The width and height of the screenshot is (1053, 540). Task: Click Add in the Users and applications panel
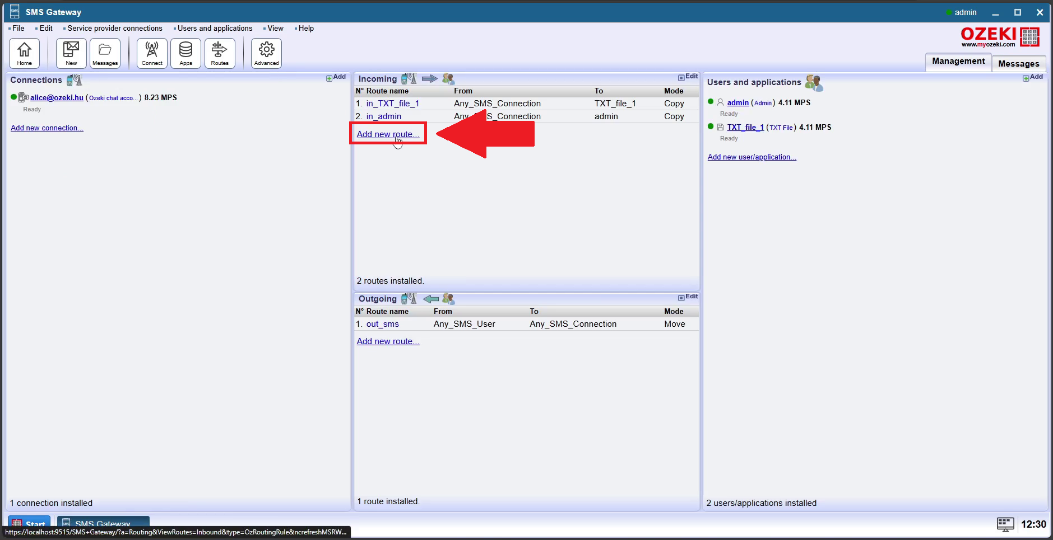coord(1033,77)
